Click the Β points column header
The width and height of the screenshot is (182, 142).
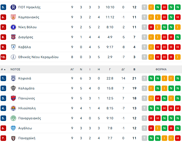tap(134, 69)
